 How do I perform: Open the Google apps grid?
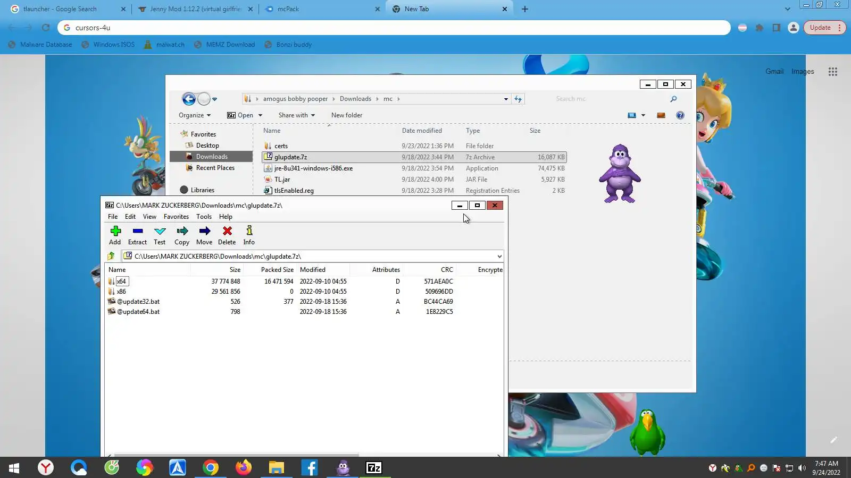833,71
